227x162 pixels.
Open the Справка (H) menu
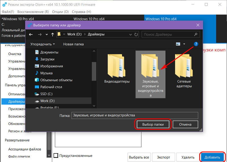81,12
